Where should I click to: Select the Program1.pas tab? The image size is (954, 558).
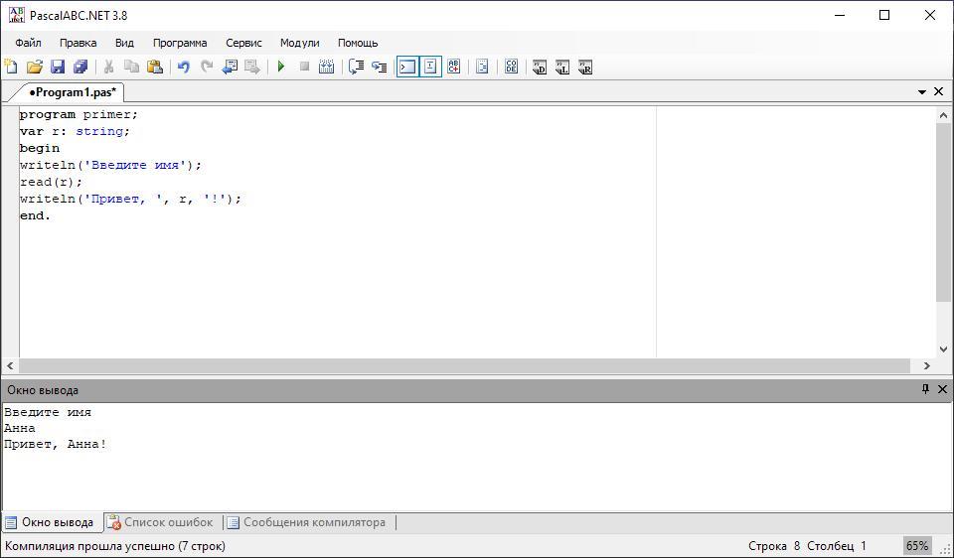[x=73, y=91]
